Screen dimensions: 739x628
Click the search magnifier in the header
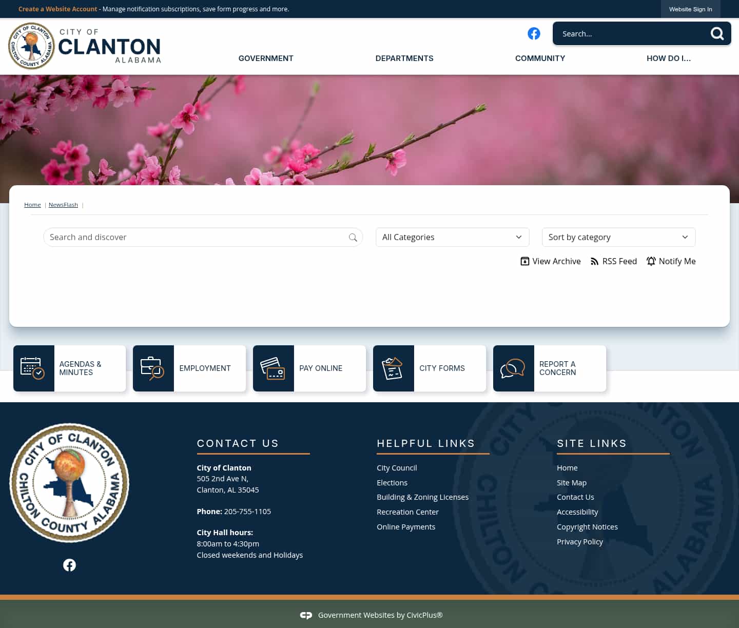click(x=717, y=33)
